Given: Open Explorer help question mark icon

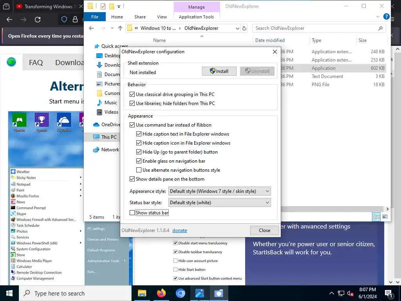Looking at the screenshot, I should click(386, 17).
